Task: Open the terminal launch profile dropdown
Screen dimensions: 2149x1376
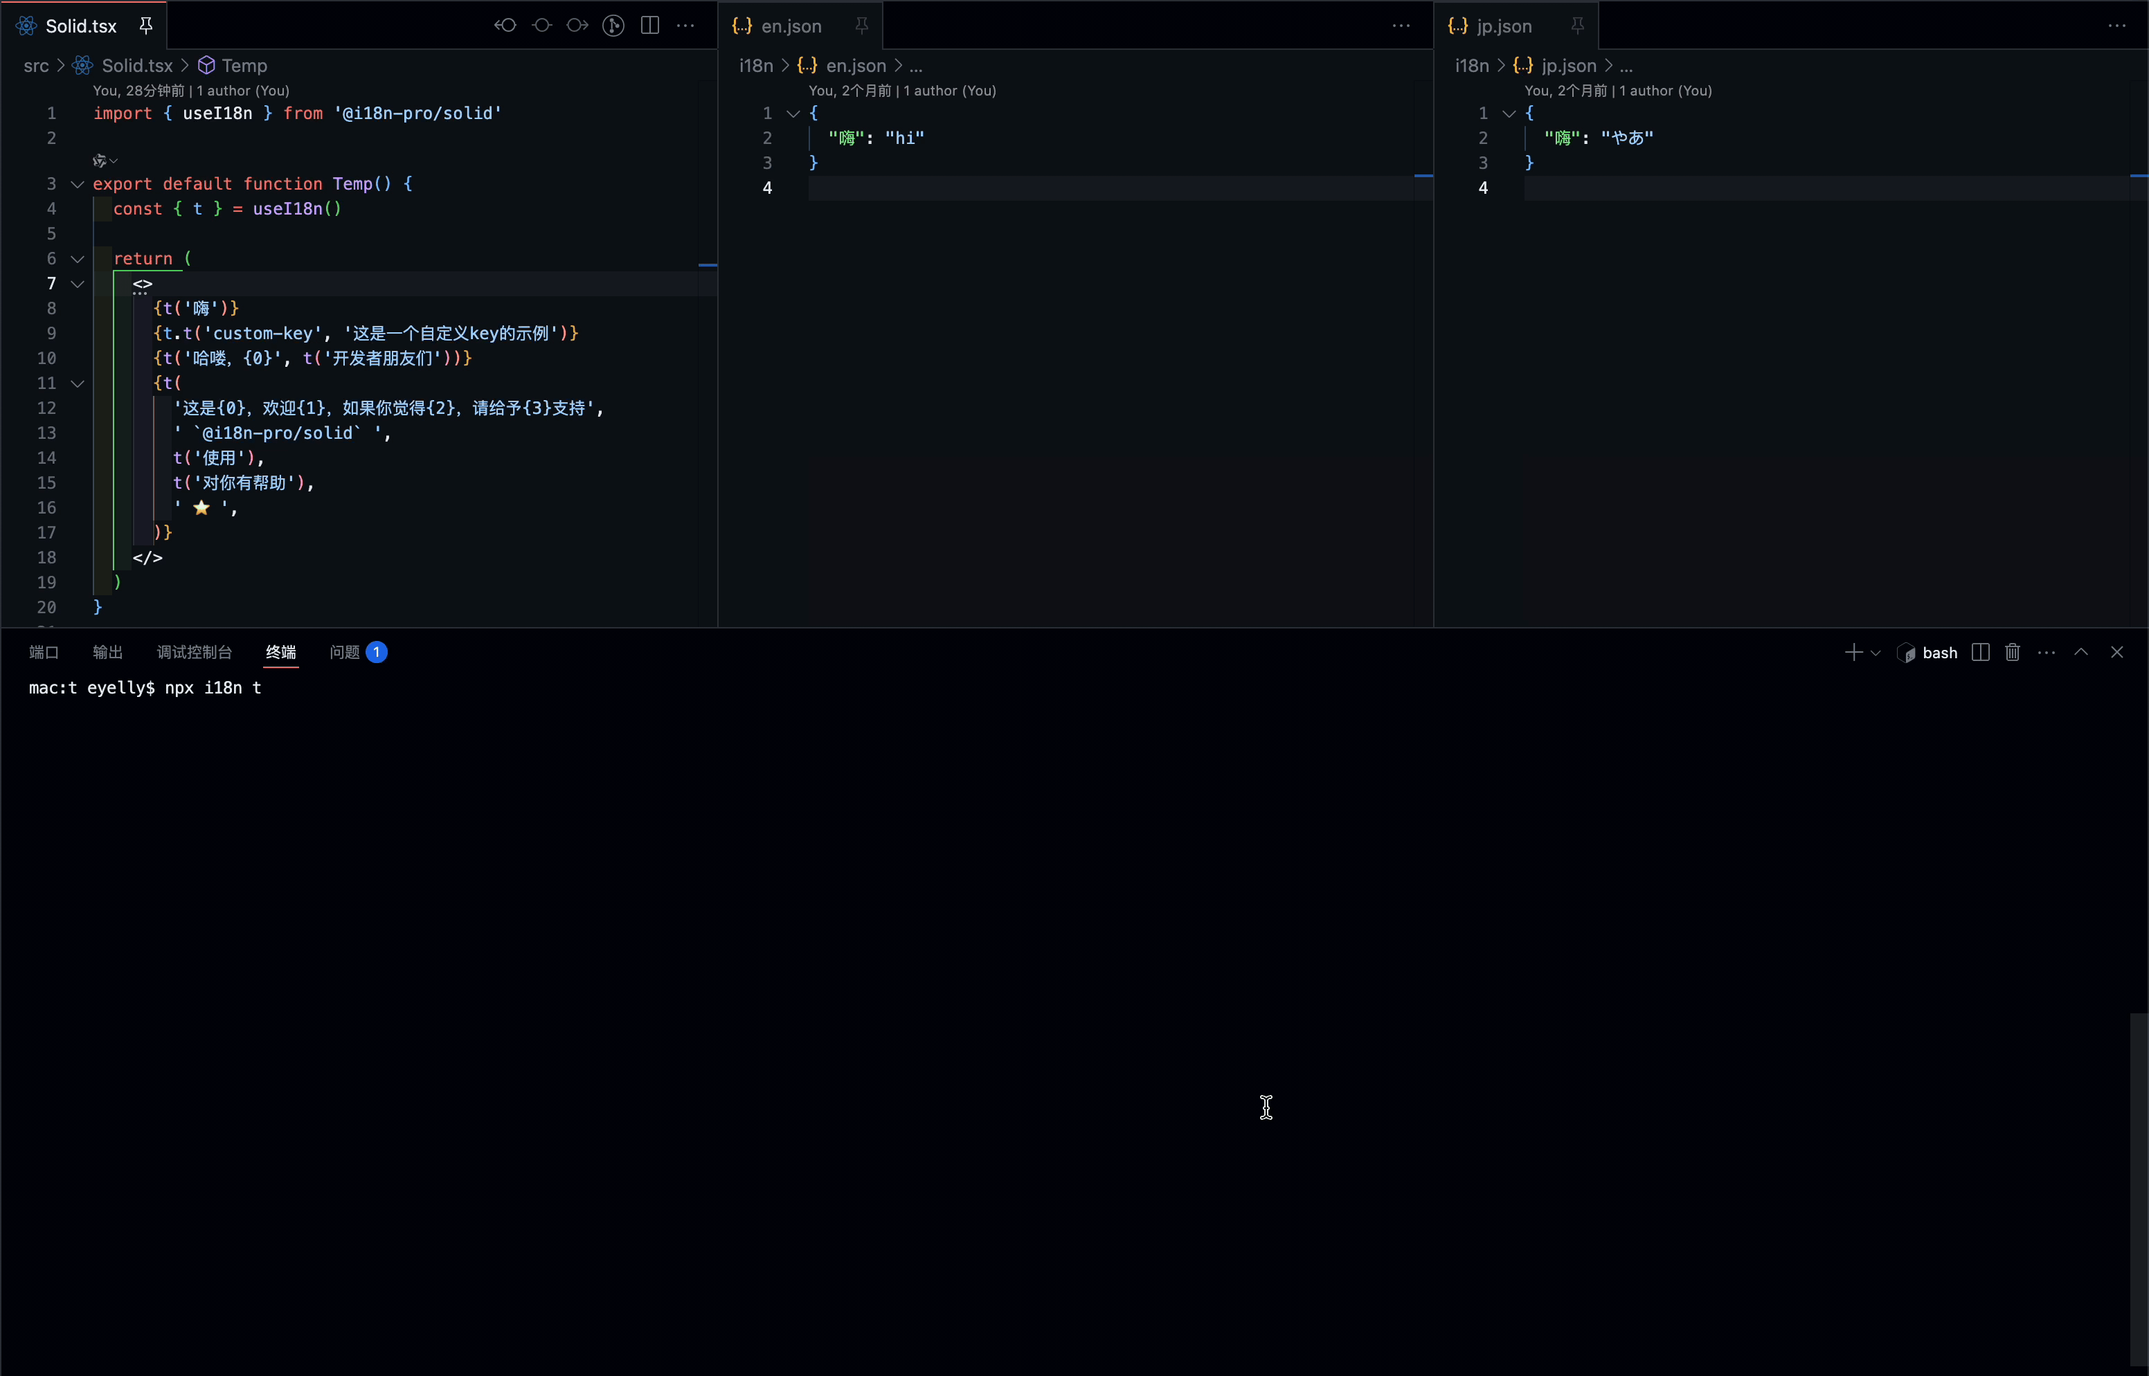Action: [x=1876, y=653]
